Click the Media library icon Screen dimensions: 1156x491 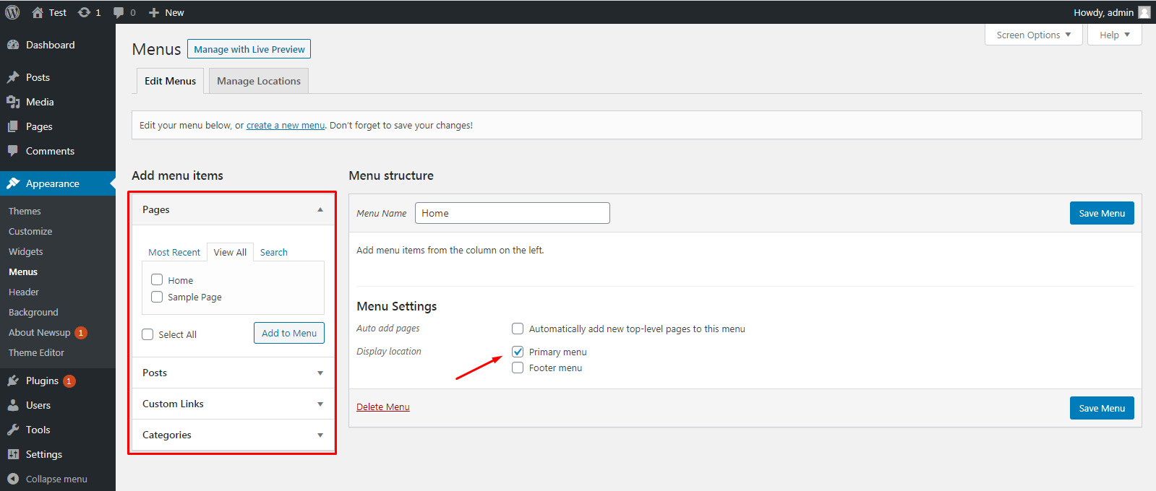(x=13, y=102)
